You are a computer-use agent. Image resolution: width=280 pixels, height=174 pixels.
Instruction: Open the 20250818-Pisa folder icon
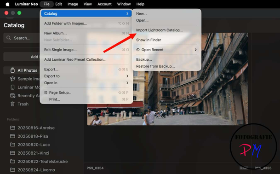(12, 136)
